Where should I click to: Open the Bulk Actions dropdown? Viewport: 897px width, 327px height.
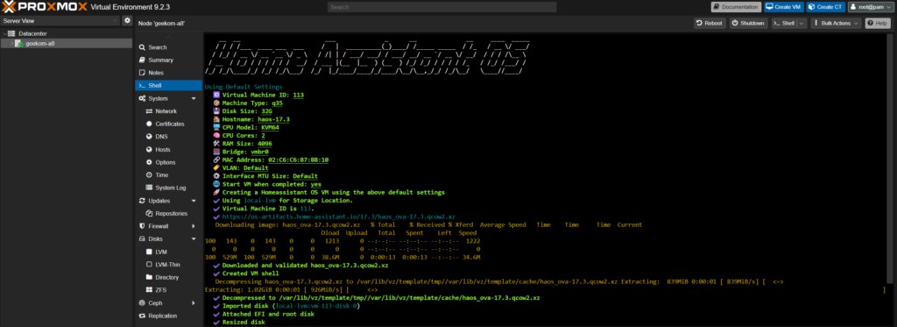click(836, 24)
